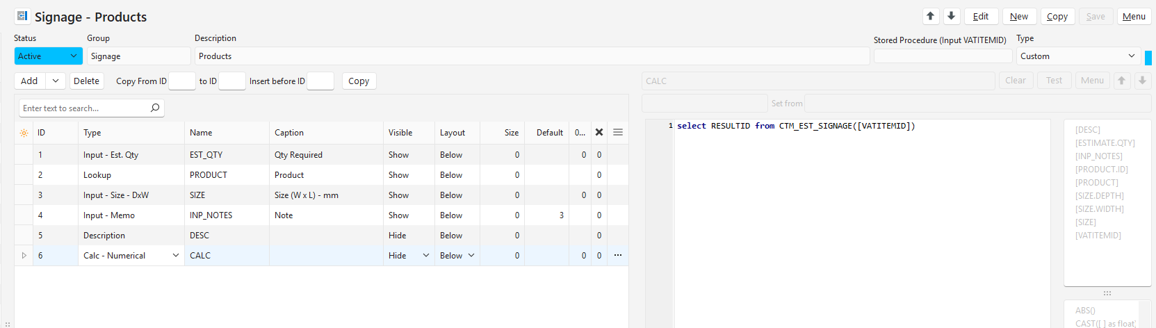The width and height of the screenshot is (1156, 328).
Task: Click the variables panel resize grip
Action: [1107, 293]
